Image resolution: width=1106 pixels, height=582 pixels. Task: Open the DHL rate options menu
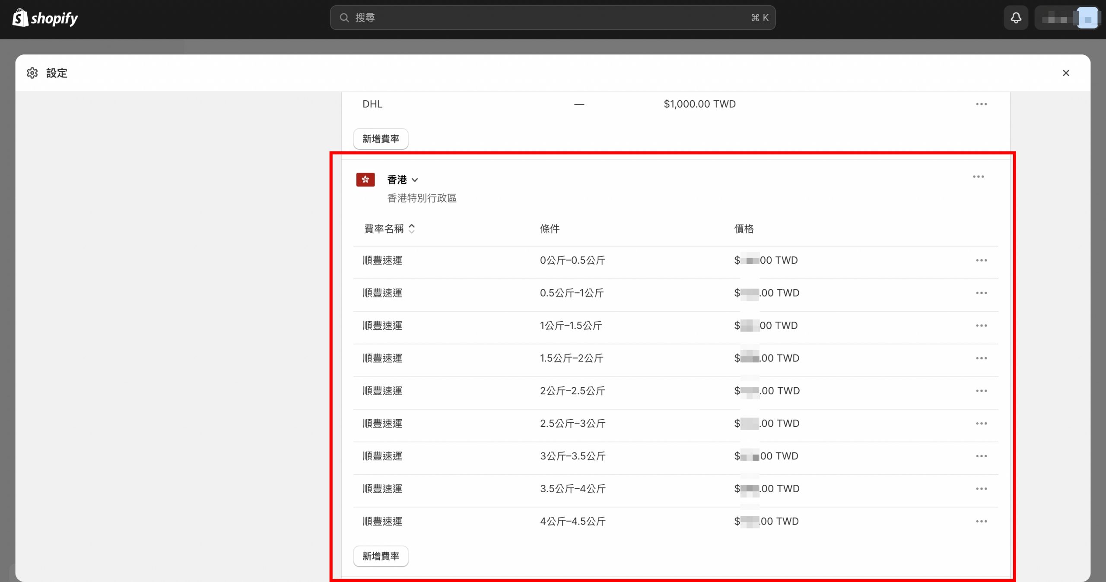981,104
